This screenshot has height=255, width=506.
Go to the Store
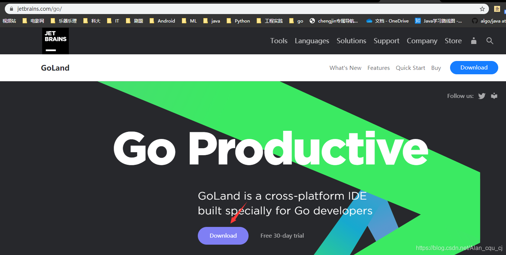tap(453, 41)
